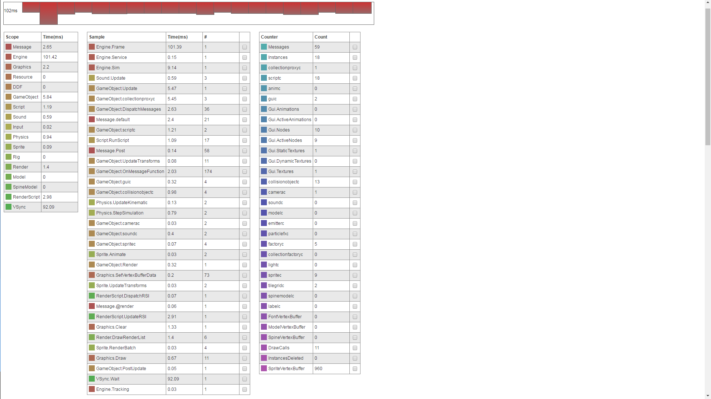The image size is (711, 399).
Task: Check the Messages counter checkbox
Action: pos(355,47)
